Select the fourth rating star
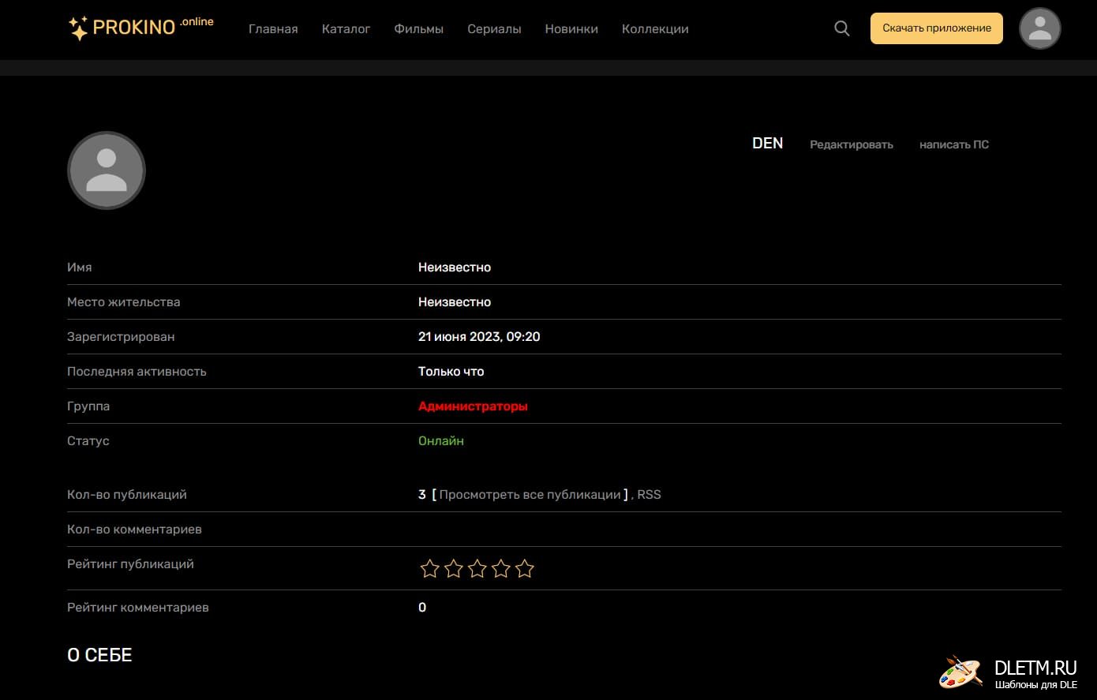 click(501, 569)
